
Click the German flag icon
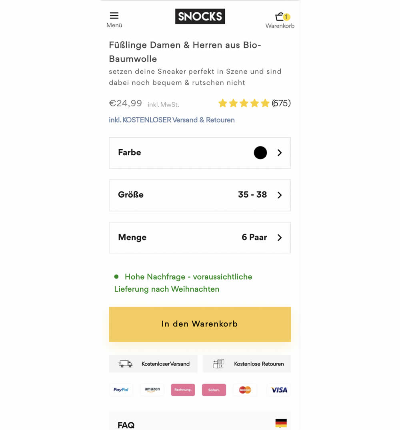pos(281,423)
